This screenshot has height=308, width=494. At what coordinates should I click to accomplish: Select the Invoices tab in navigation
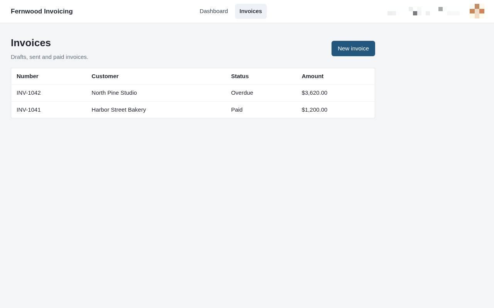tap(250, 11)
